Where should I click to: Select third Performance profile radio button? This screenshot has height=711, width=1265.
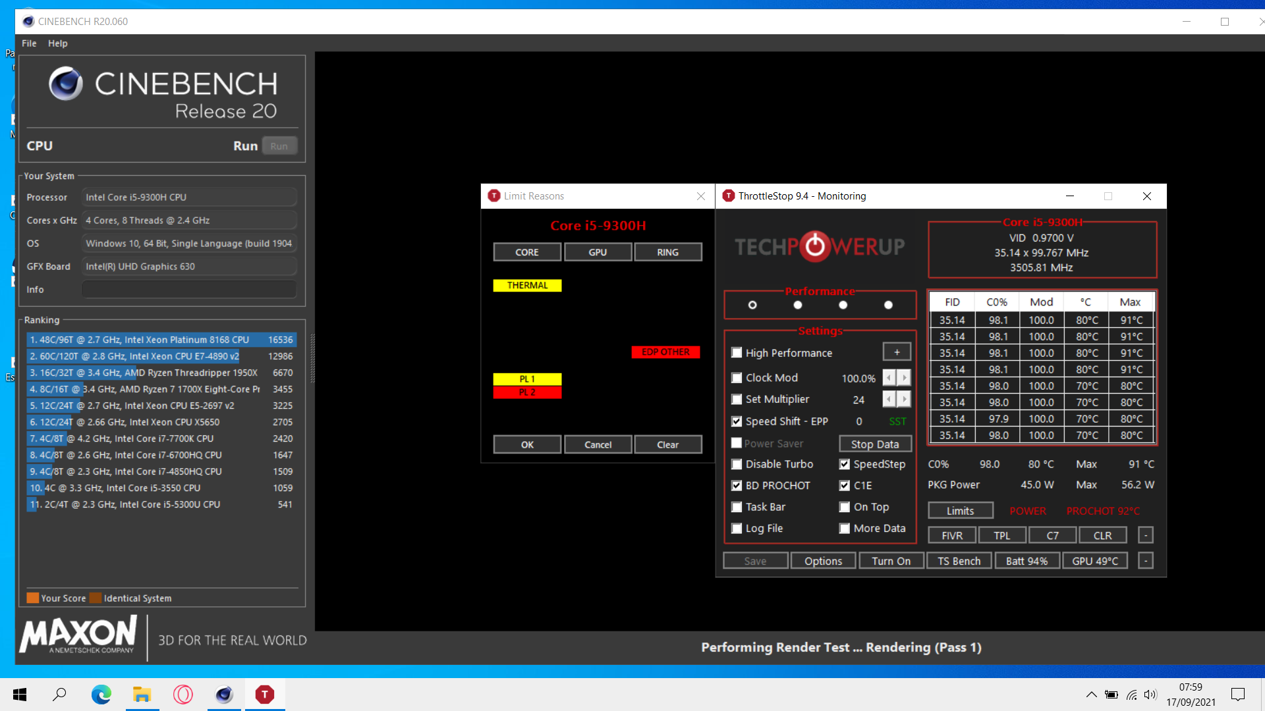click(x=843, y=305)
